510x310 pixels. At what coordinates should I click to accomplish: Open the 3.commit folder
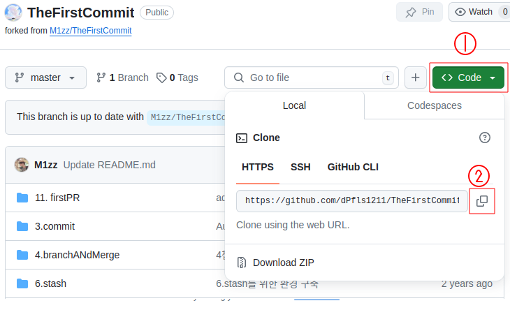pyautogui.click(x=55, y=226)
